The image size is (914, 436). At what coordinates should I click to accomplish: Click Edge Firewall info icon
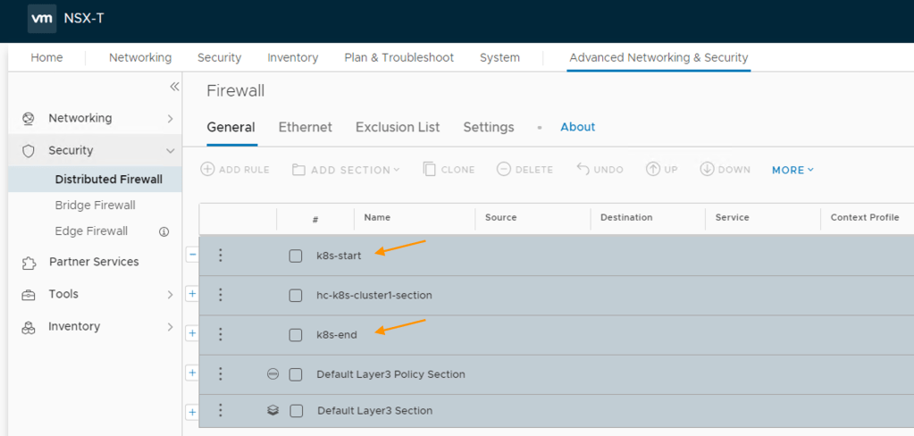point(164,231)
